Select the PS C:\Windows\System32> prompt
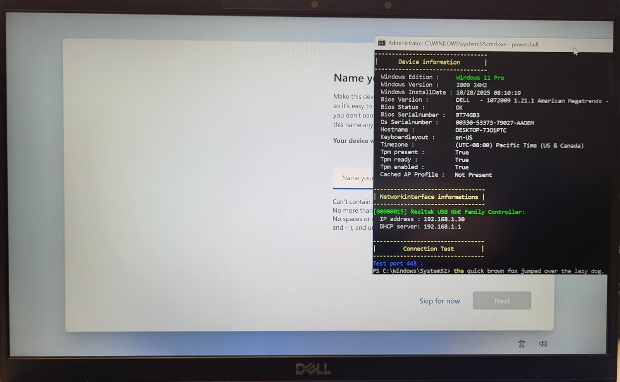The width and height of the screenshot is (620, 382). tap(412, 271)
